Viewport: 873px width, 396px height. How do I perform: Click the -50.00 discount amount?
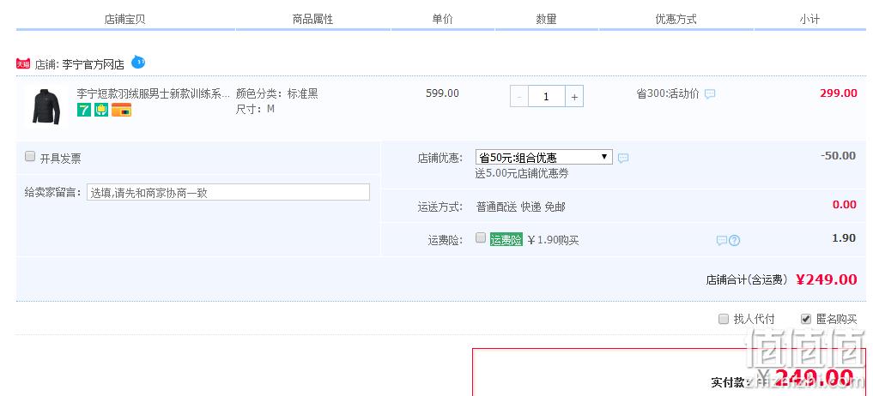(x=839, y=156)
